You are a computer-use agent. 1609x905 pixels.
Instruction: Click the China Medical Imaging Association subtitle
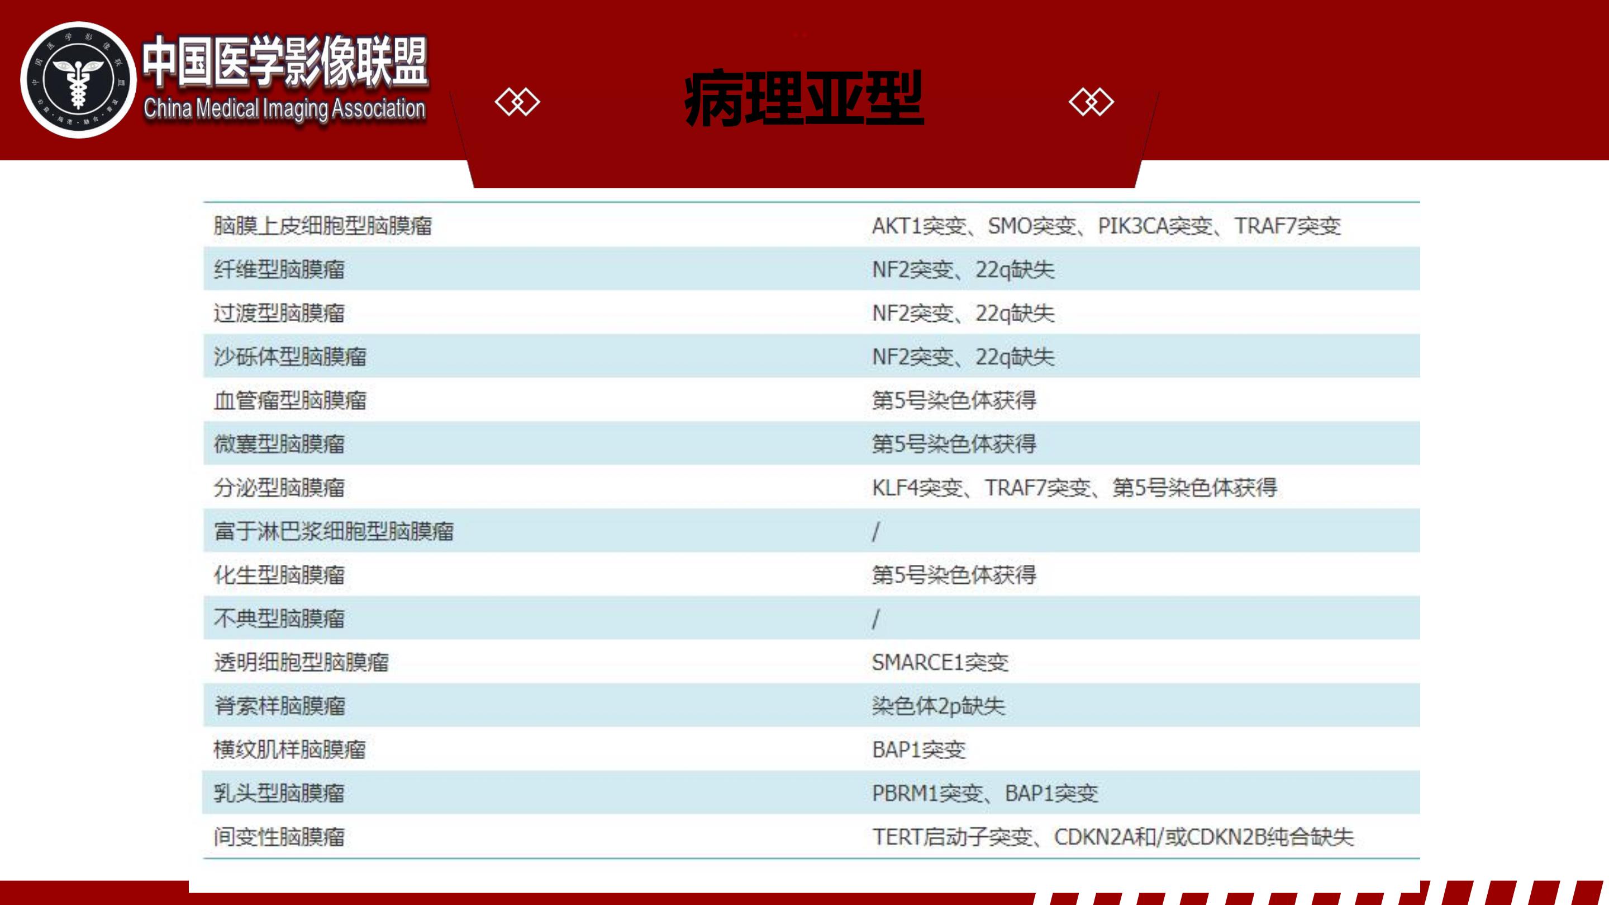click(x=285, y=109)
